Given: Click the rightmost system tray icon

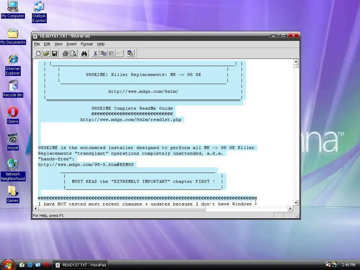Looking at the screenshot, I should (335, 264).
